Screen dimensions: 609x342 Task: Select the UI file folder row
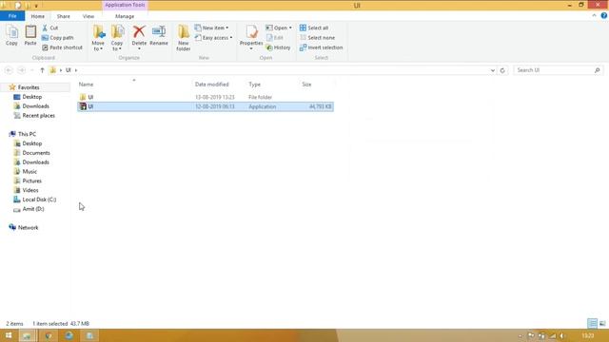206,97
